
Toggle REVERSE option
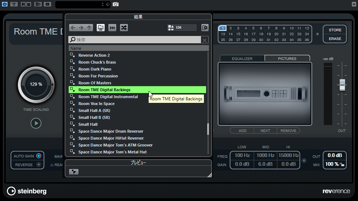(x=39, y=165)
